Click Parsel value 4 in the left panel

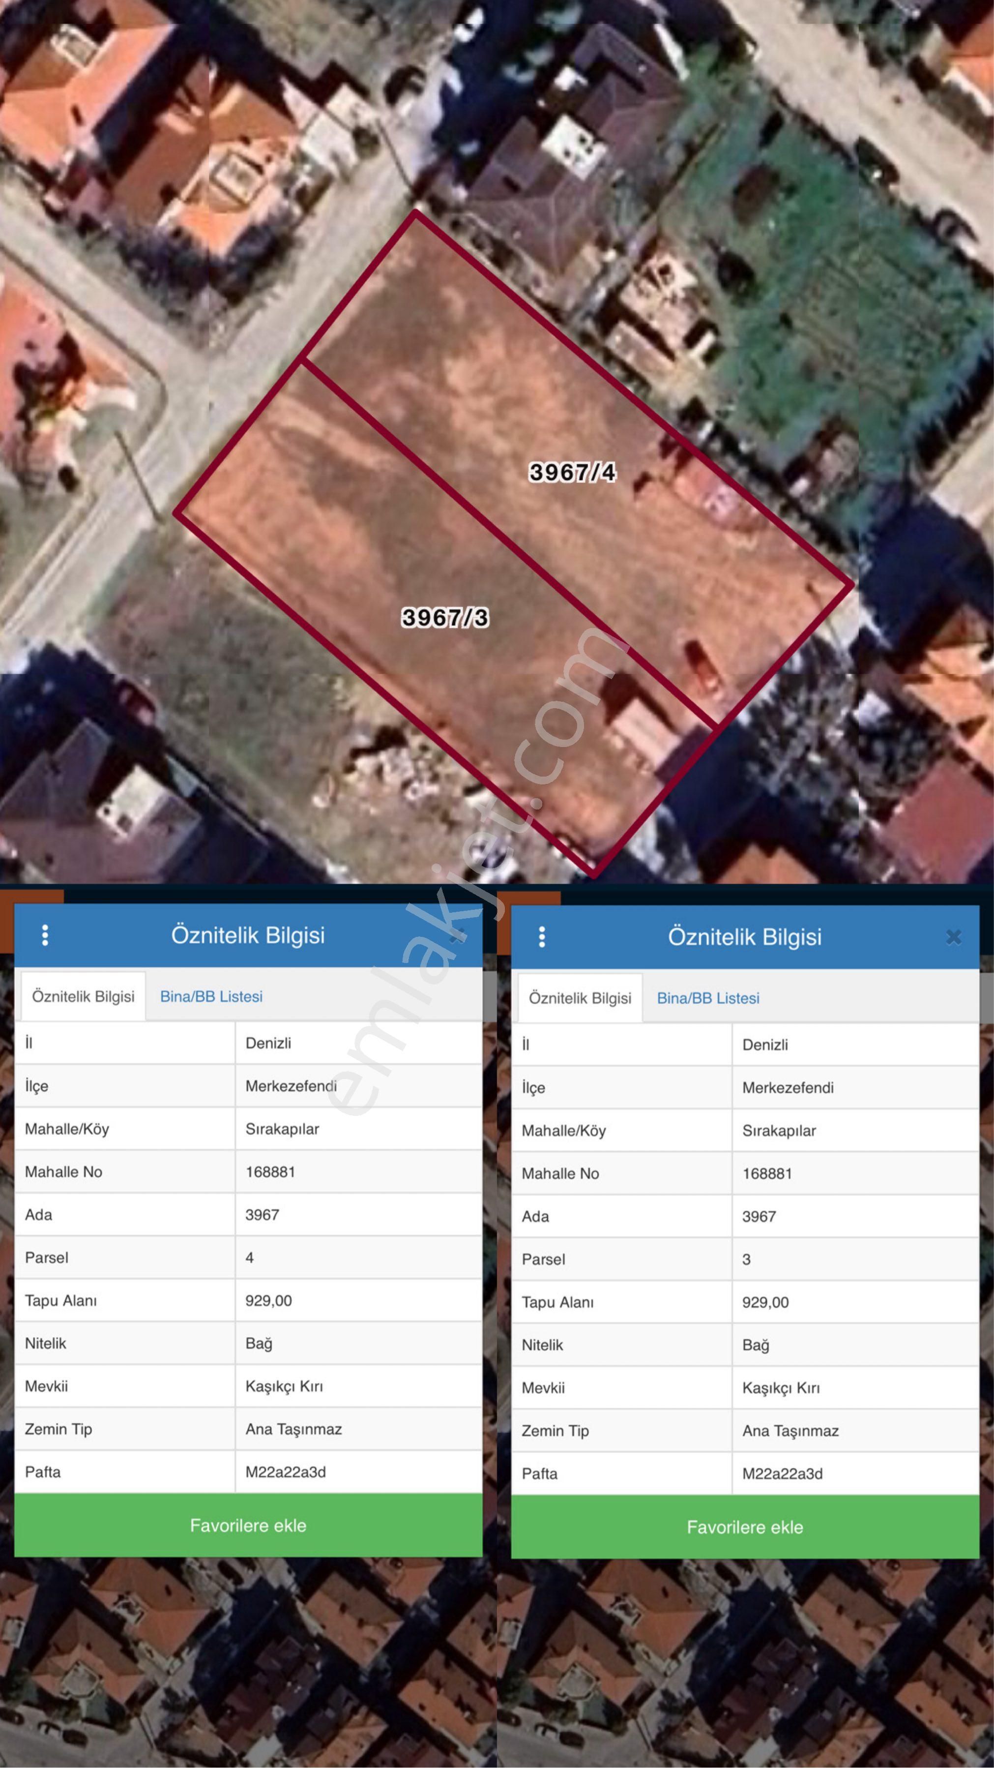point(250,1258)
